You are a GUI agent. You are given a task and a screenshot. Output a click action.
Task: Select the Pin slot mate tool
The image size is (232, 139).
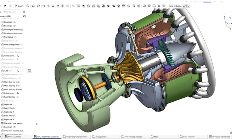tap(58, 6)
